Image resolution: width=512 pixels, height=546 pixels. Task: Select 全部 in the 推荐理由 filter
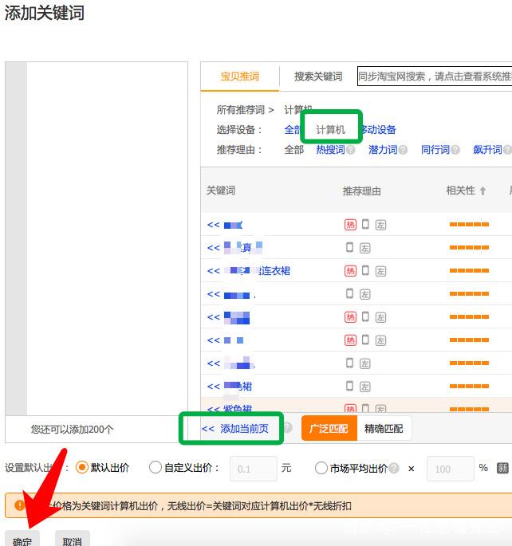pyautogui.click(x=294, y=150)
